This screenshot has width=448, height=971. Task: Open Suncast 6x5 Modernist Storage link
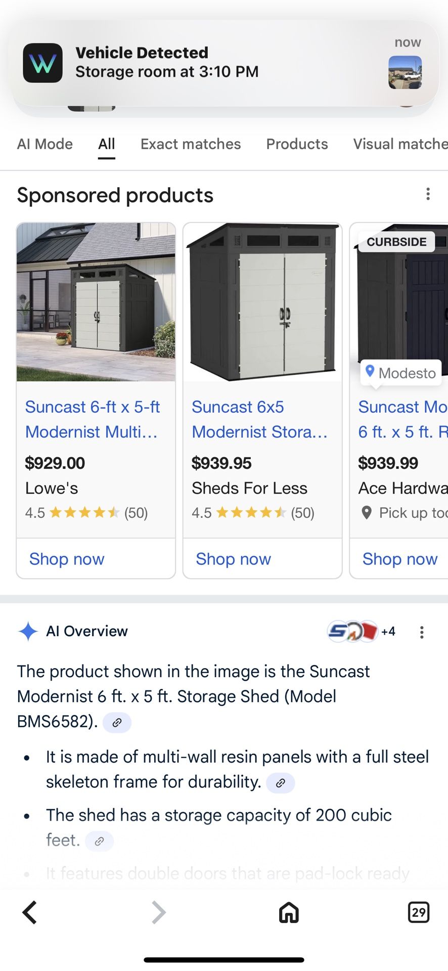coord(259,419)
